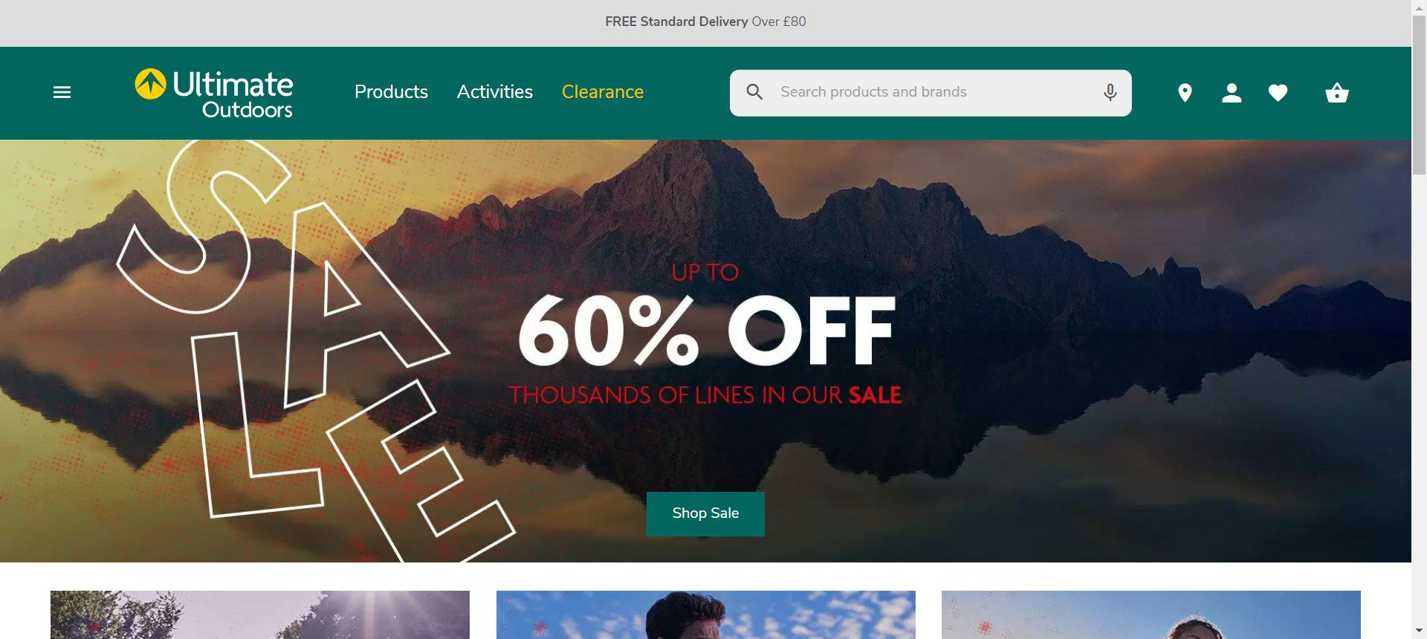The image size is (1427, 639).
Task: Open the store locator pin icon
Action: pyautogui.click(x=1185, y=93)
